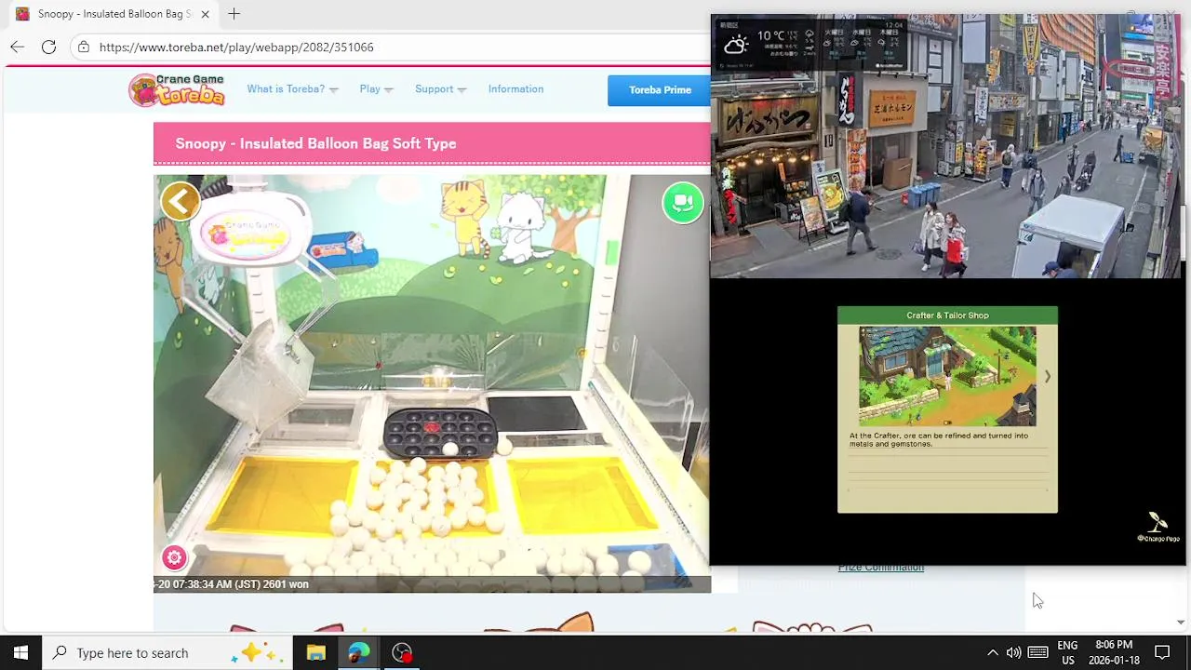
Task: Open the volume control in the tray
Action: coord(1013,652)
